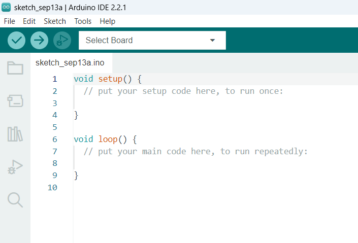Select the sketch_sep13a.ino tab
358x243 pixels.
click(x=70, y=63)
